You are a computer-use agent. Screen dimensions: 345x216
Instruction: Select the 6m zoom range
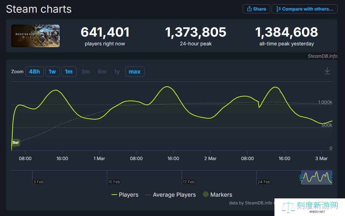(x=102, y=71)
